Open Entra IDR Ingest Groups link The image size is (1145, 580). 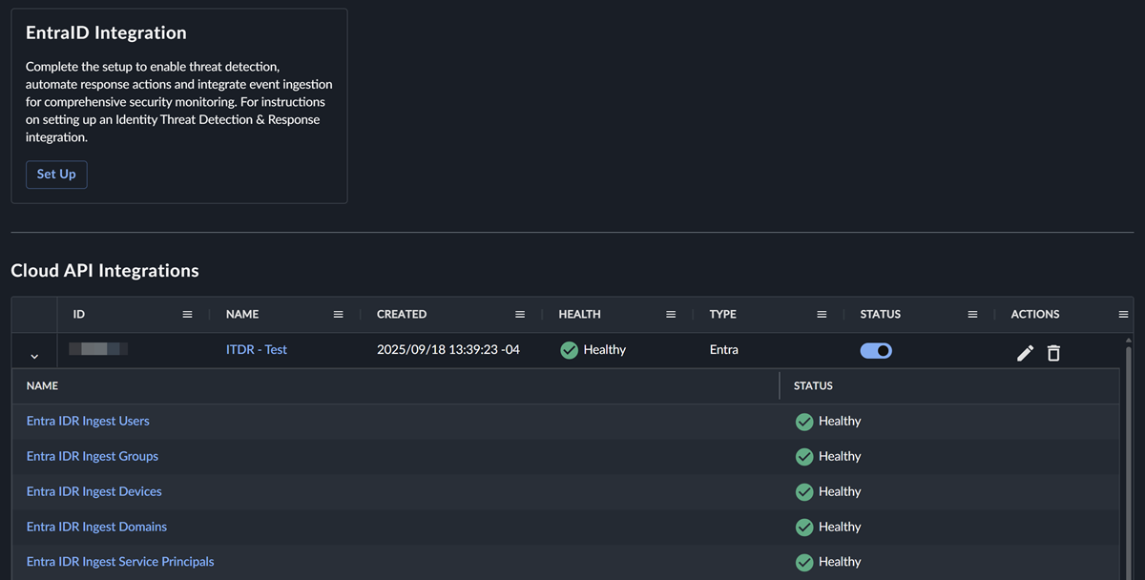[93, 456]
